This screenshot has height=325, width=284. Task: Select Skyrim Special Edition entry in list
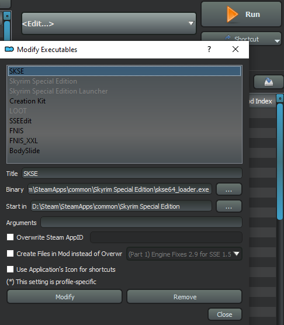124,81
